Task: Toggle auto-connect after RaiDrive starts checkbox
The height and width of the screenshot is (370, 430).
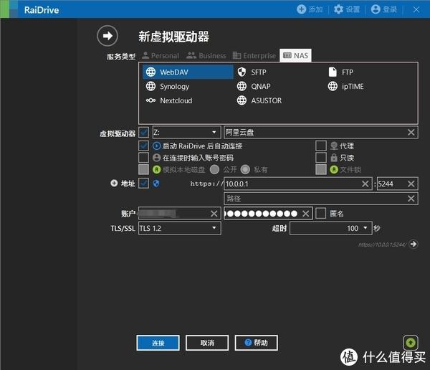Action: [144, 146]
